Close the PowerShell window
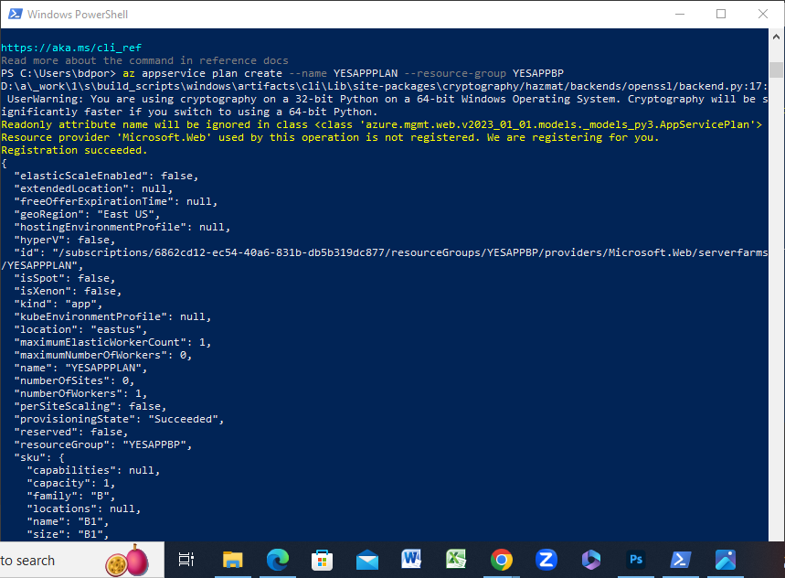 pyautogui.click(x=763, y=14)
